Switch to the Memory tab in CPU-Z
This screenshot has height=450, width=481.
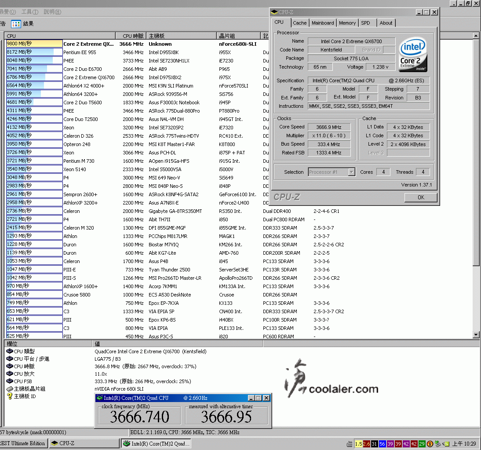(347, 23)
